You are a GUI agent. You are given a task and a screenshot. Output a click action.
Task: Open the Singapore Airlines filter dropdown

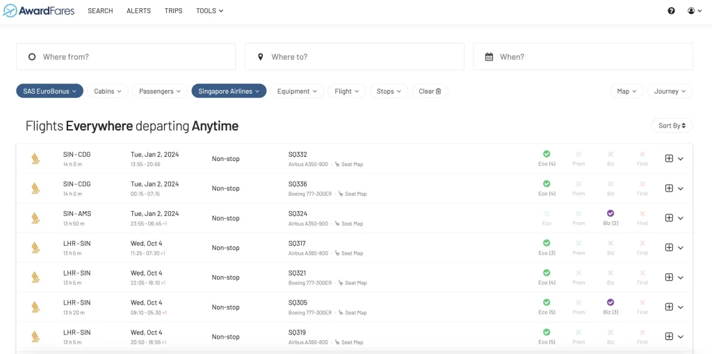229,91
